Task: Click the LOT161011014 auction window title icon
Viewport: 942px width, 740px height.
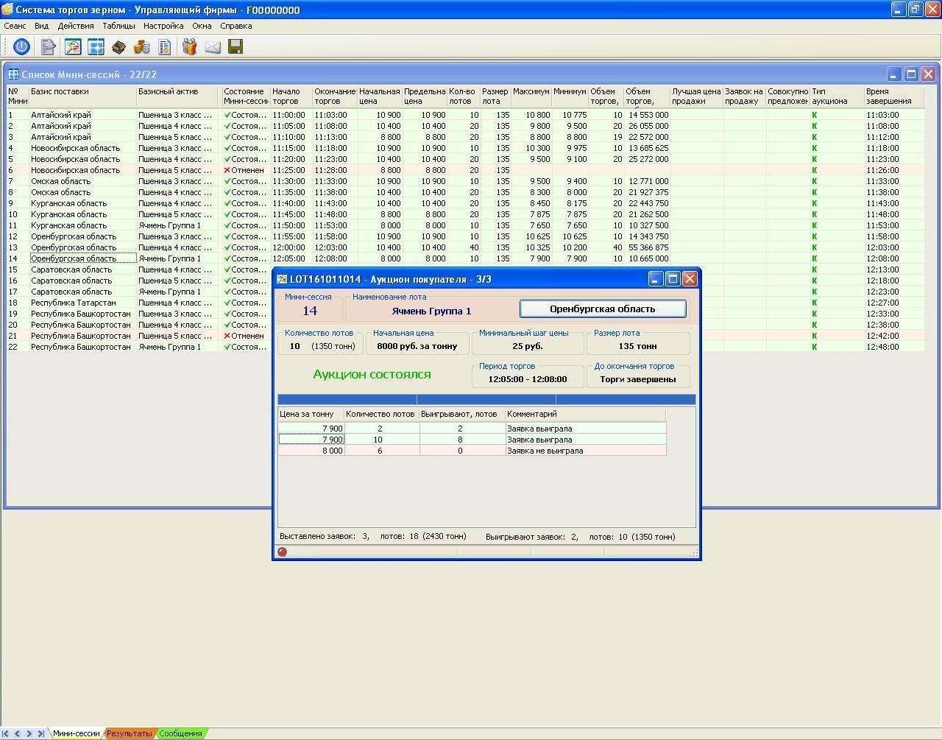Action: coord(282,279)
